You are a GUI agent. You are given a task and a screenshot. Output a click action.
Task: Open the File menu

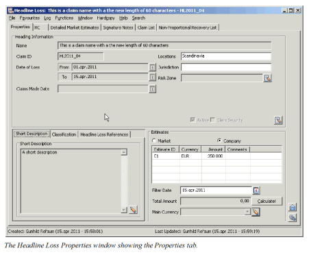(12, 18)
